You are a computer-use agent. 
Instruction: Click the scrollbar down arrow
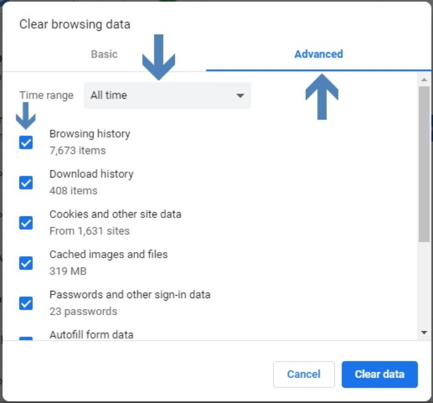(424, 333)
